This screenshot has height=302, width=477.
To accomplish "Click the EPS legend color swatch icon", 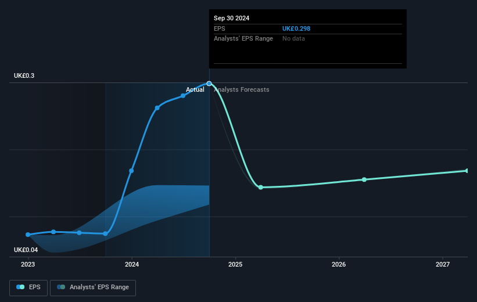I will [x=20, y=287].
